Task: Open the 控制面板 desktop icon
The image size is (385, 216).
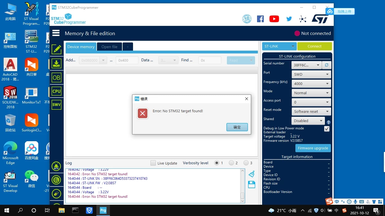Action: coord(10,40)
